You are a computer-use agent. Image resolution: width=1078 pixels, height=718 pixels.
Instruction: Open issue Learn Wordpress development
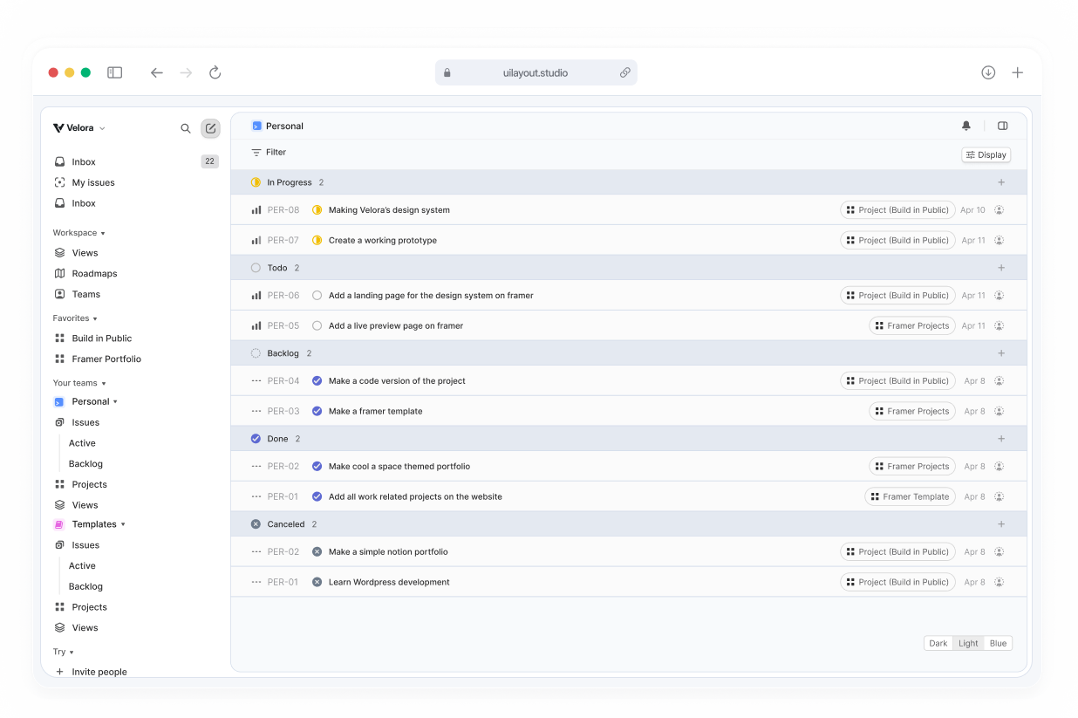[x=389, y=582]
